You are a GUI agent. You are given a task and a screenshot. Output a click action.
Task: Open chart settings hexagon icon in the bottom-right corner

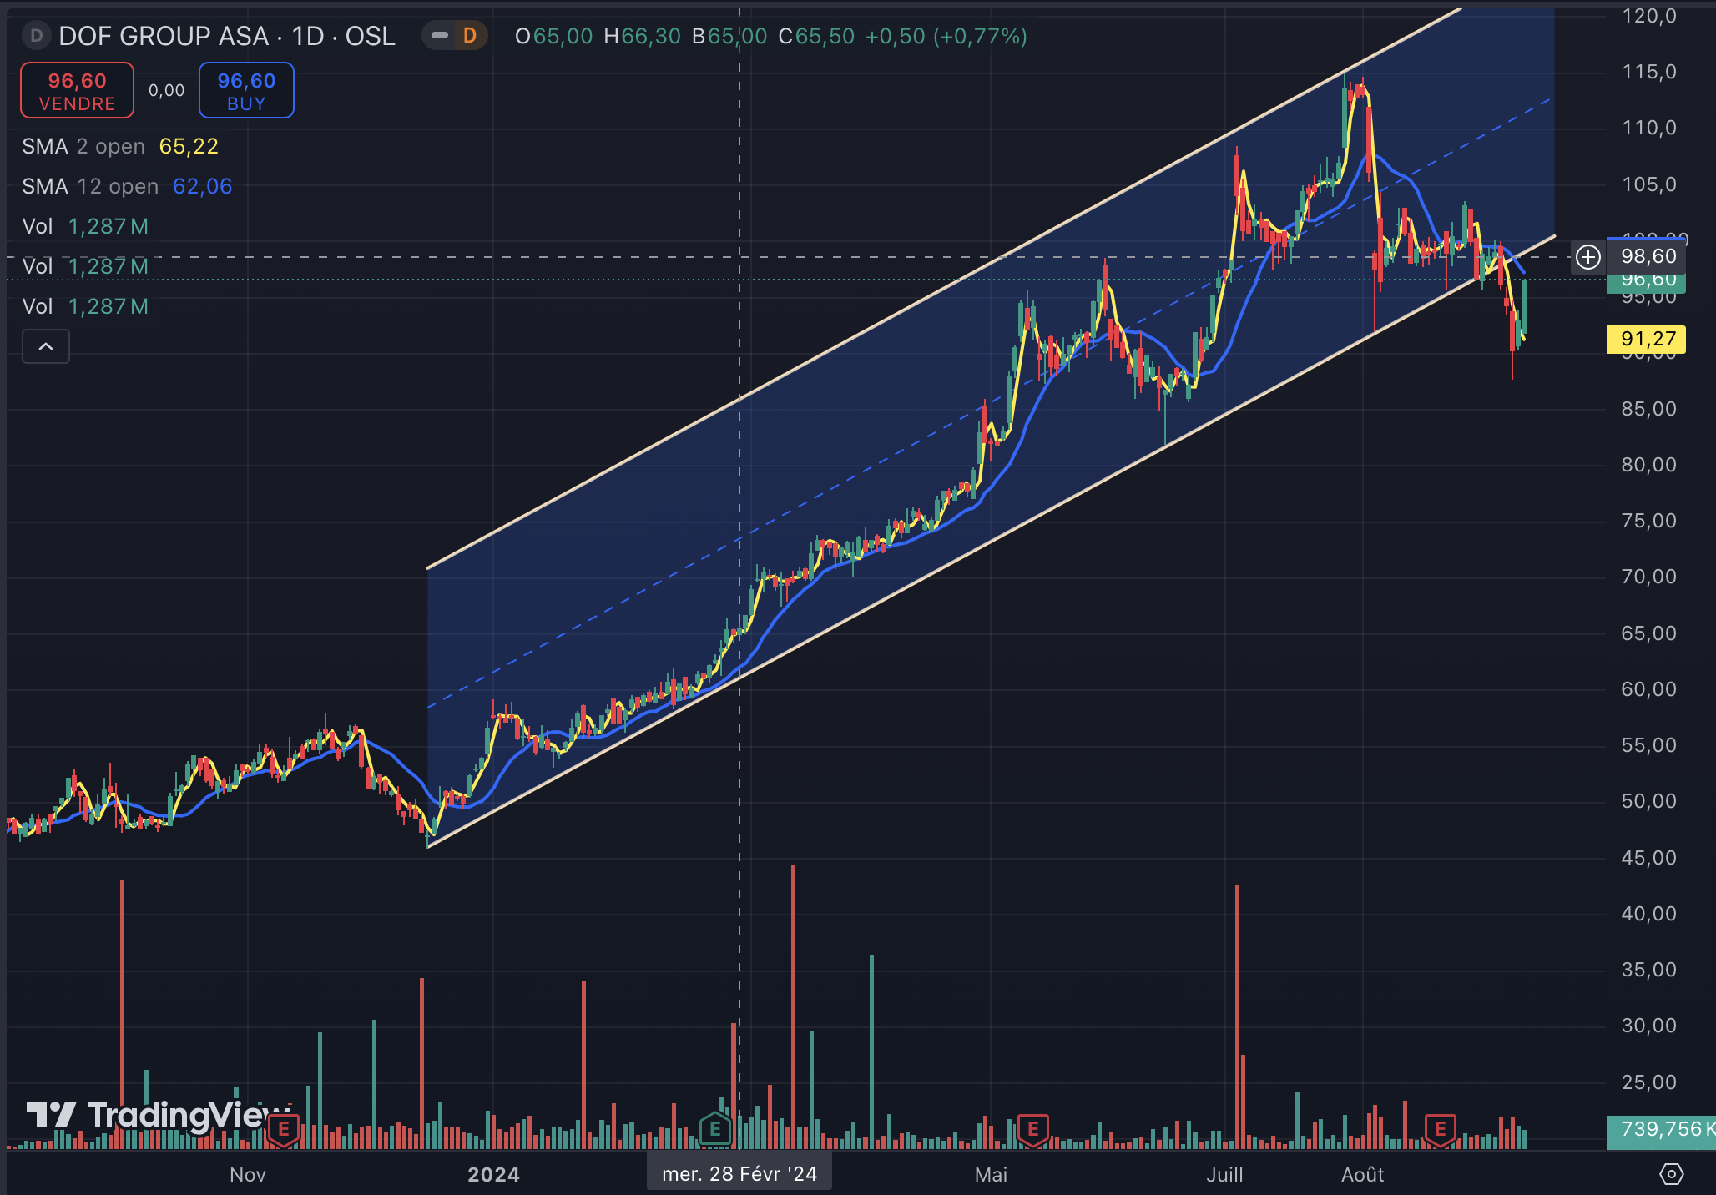point(1671,1174)
